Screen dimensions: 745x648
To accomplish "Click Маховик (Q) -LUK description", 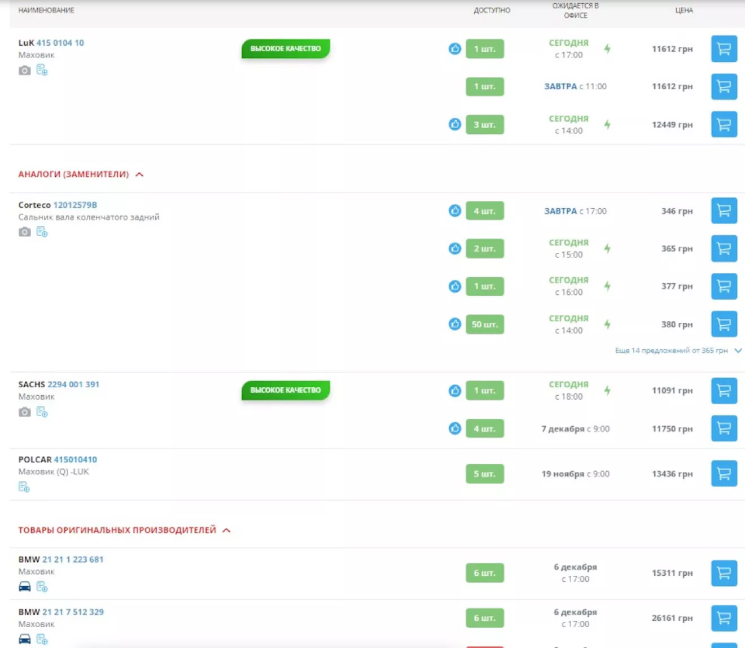I will click(54, 471).
